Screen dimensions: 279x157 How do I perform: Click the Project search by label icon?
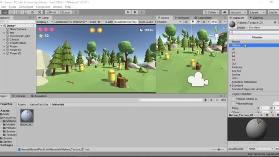point(211,100)
